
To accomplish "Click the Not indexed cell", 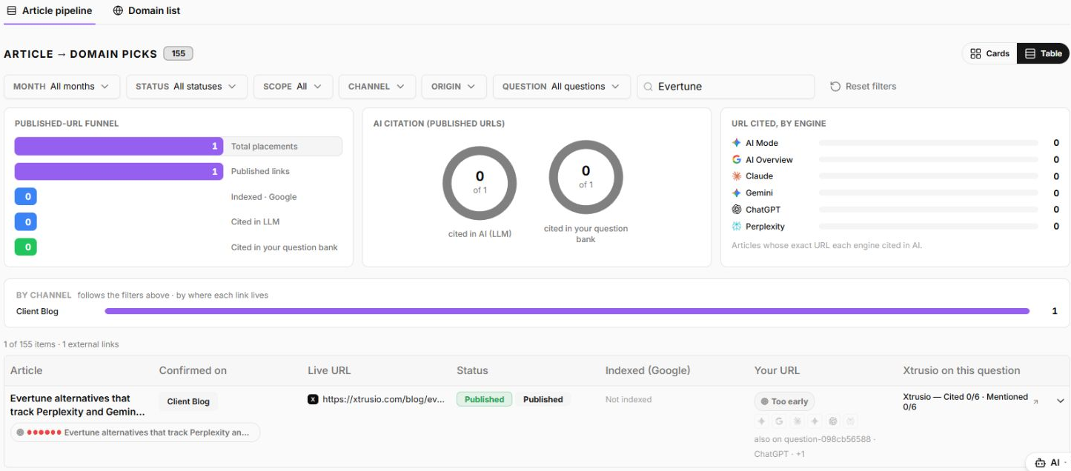I will [629, 399].
